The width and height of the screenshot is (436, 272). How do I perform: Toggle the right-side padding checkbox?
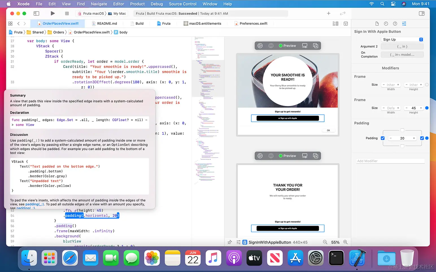422,138
